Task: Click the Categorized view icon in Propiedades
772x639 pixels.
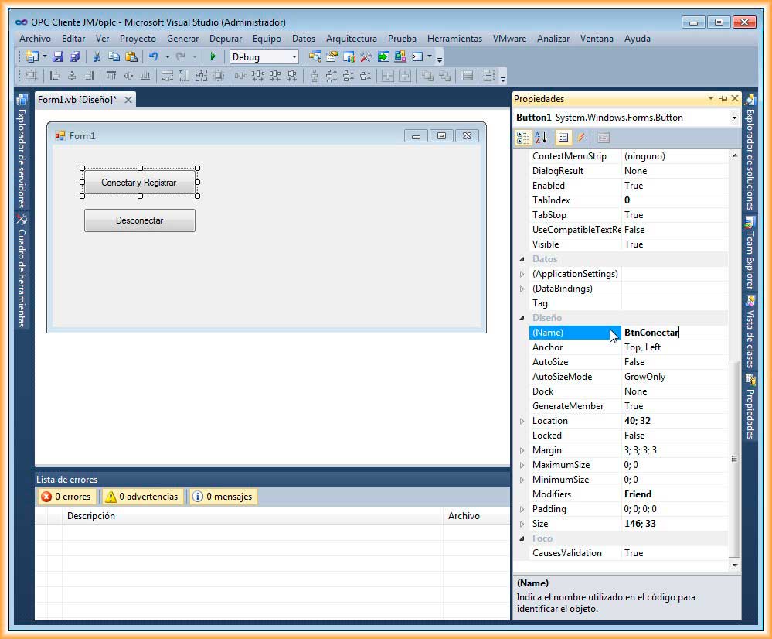Action: [523, 138]
